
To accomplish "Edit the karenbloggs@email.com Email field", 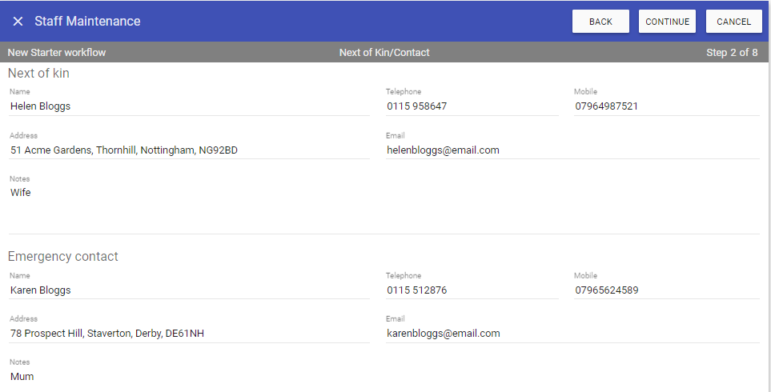I will (572, 334).
